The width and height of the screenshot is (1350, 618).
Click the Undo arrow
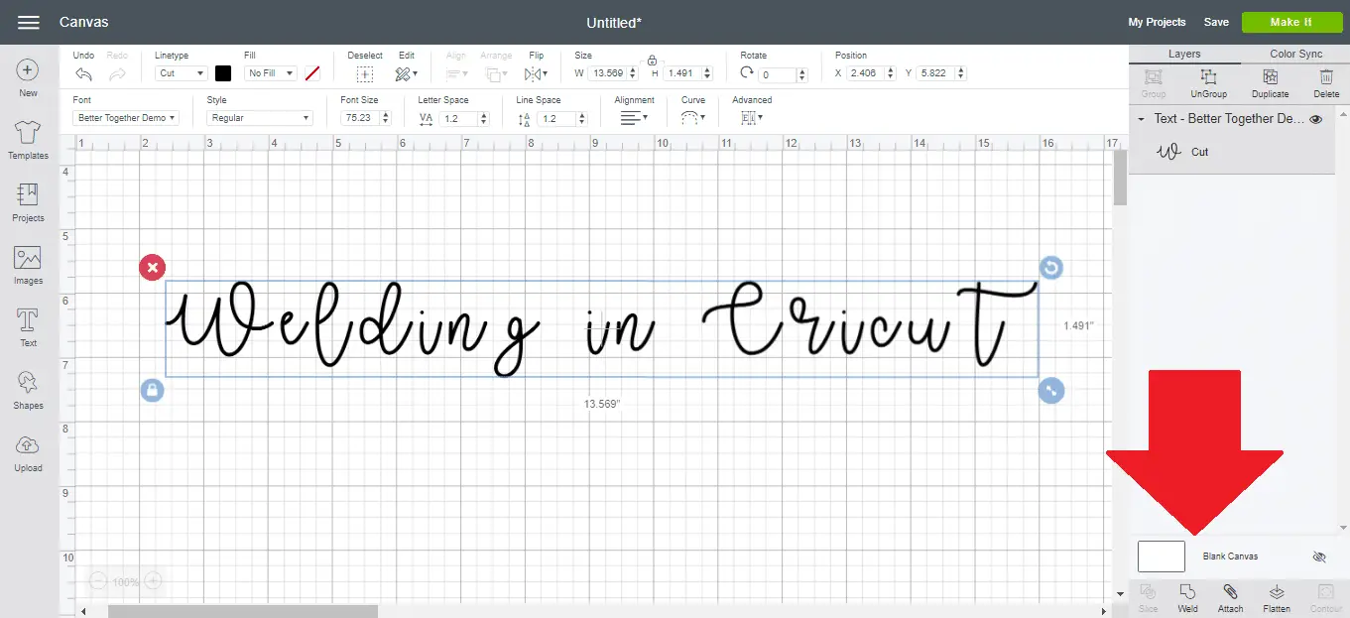(84, 74)
